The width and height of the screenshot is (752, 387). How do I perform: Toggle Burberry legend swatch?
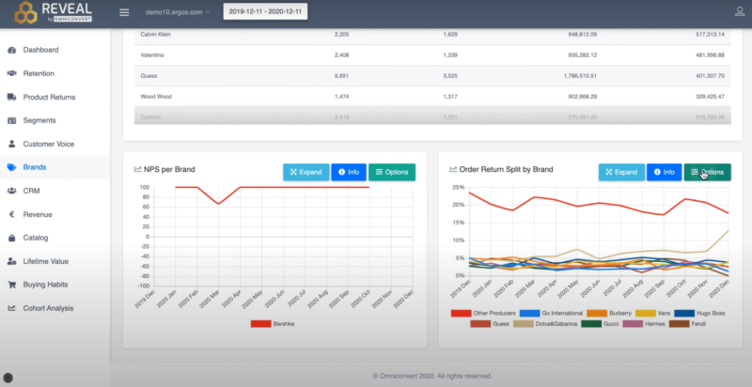coord(597,313)
